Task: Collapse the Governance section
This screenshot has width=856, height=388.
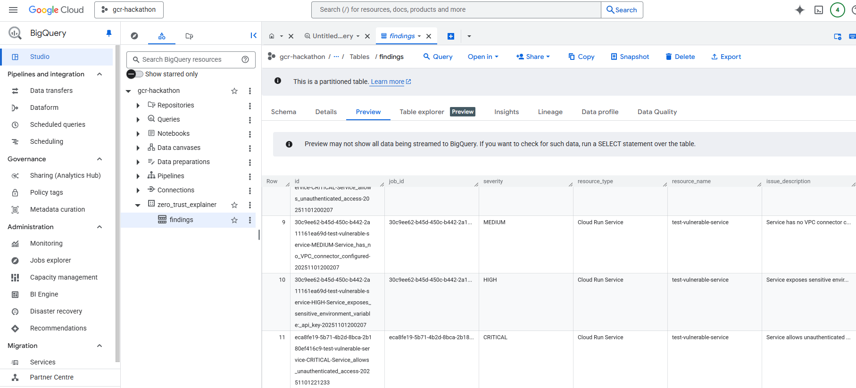Action: point(100,159)
